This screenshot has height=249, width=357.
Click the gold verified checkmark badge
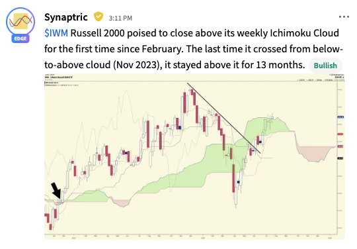(x=99, y=17)
